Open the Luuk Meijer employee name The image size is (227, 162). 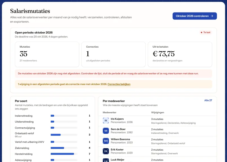click(x=117, y=160)
